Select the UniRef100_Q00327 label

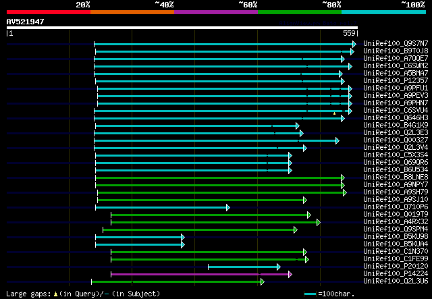pyautogui.click(x=396, y=140)
